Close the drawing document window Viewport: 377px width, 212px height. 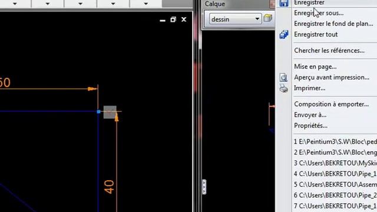click(x=184, y=19)
